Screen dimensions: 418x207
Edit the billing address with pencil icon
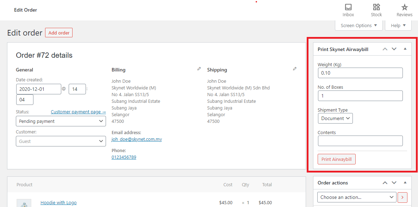tap(199, 68)
